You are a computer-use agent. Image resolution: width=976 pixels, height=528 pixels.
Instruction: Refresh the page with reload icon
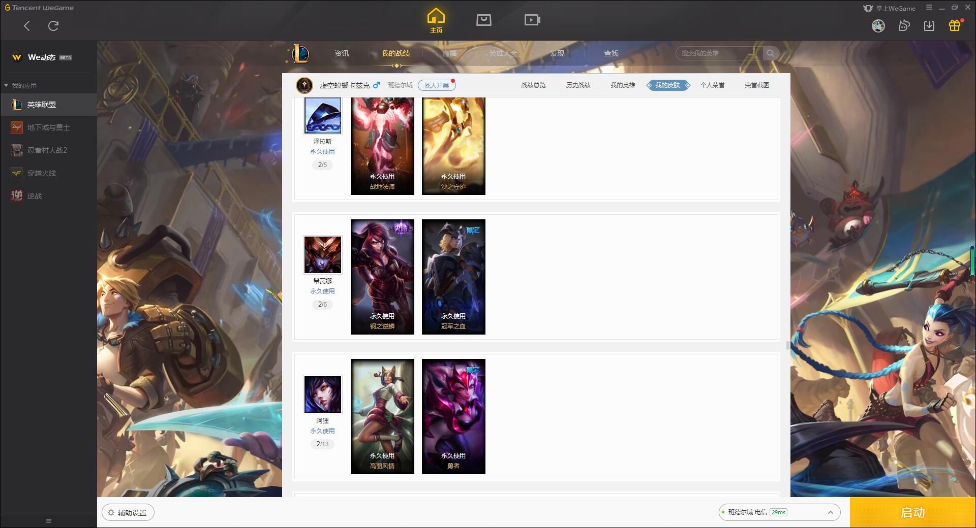(53, 26)
